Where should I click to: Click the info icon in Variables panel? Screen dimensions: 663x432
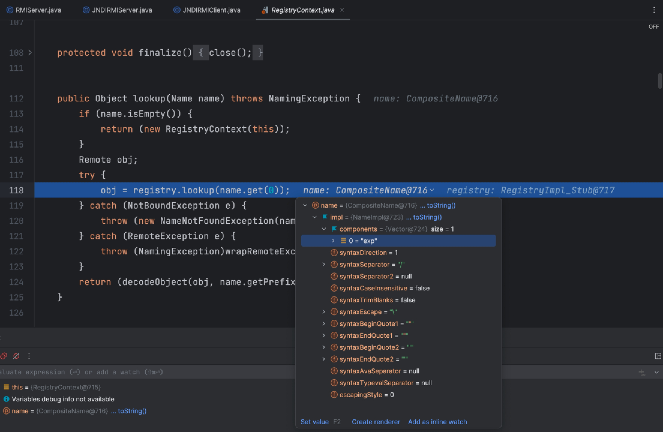point(6,399)
